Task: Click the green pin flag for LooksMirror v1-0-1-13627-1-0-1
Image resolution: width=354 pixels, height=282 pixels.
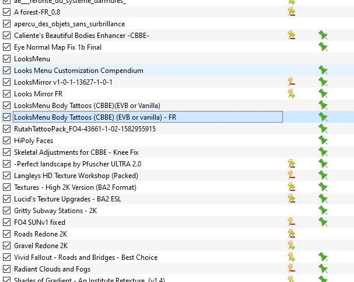Action: coord(323,82)
